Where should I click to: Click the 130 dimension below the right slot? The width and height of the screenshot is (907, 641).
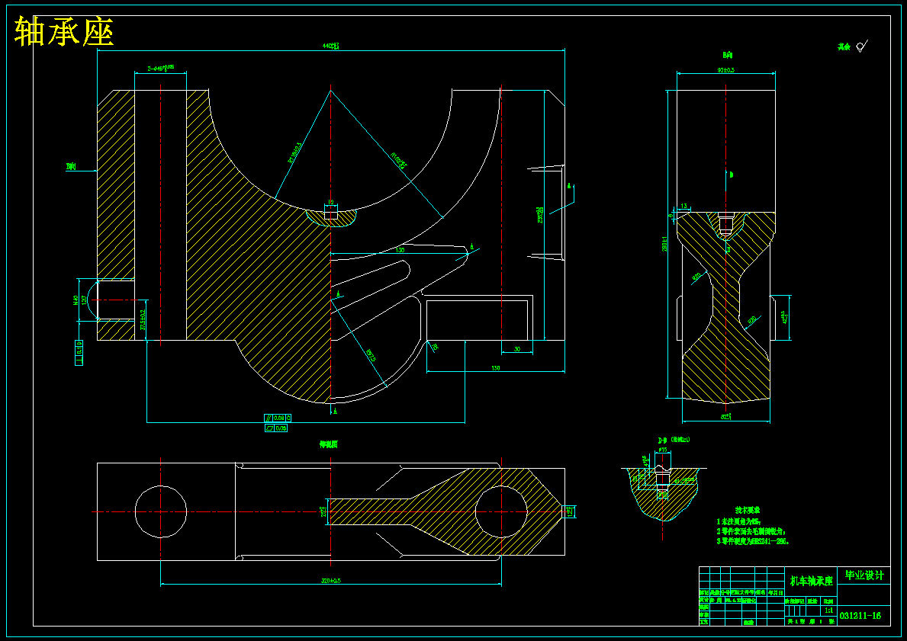(x=496, y=368)
